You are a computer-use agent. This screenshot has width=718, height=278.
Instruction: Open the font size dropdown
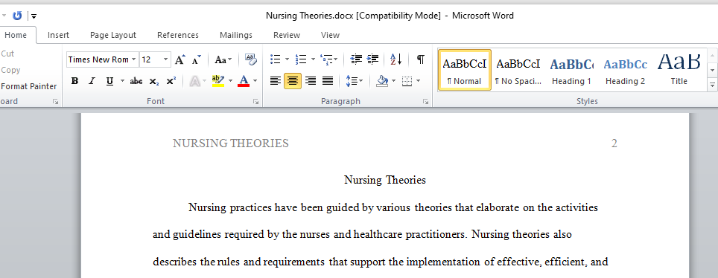click(x=166, y=59)
